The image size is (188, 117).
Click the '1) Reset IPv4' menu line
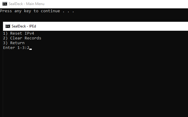pyautogui.click(x=19, y=33)
